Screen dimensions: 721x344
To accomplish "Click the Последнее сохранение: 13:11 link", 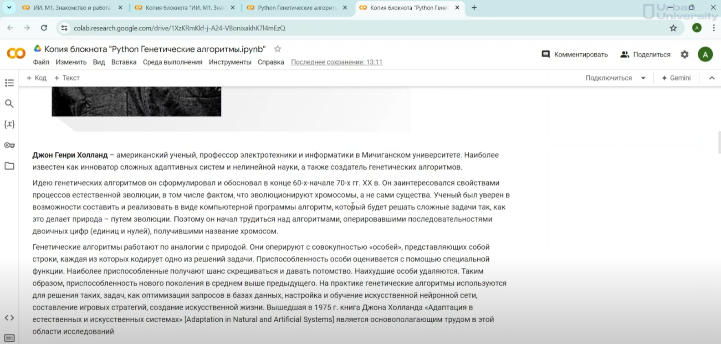I will click(x=337, y=62).
